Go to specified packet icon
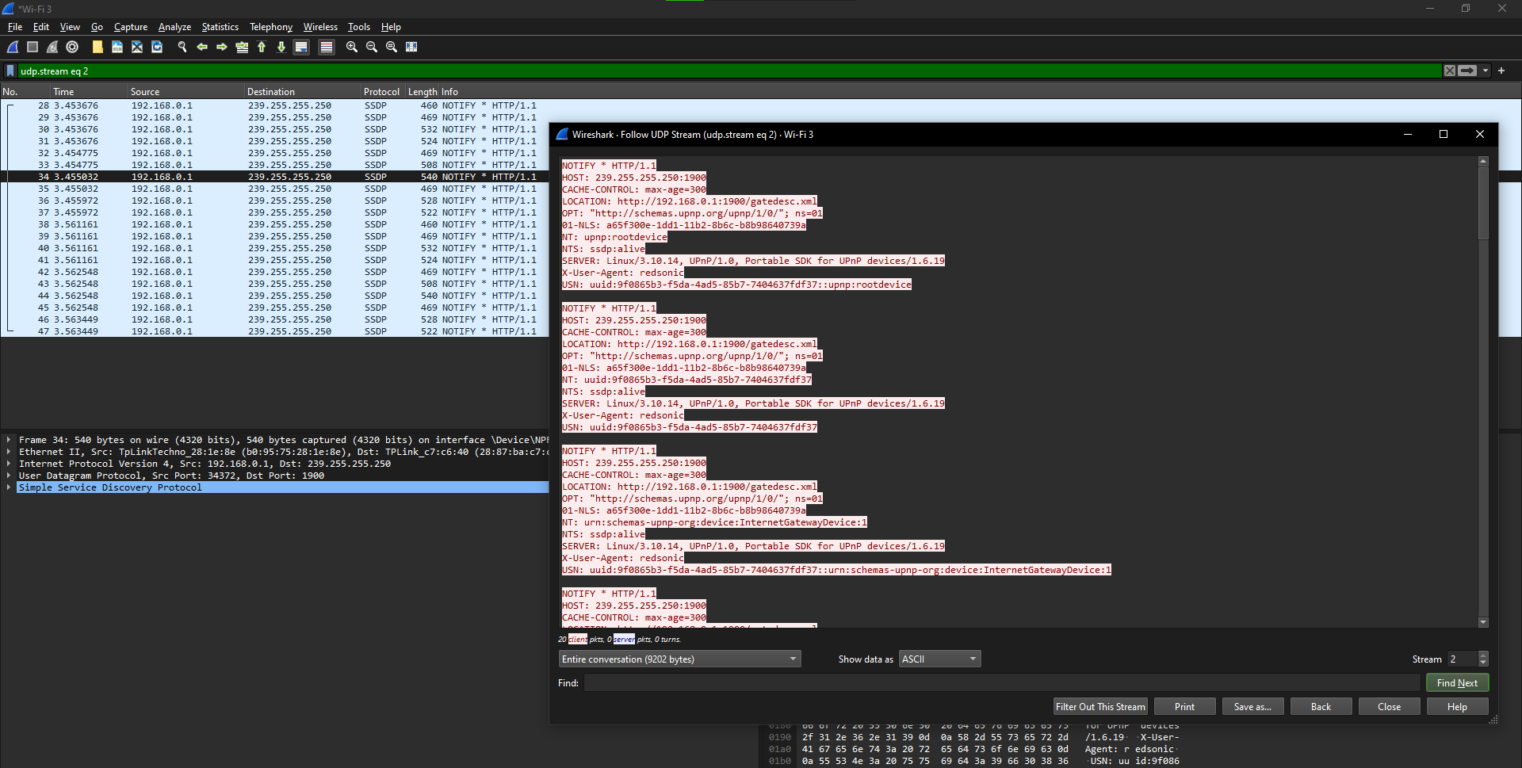1522x768 pixels. pos(242,48)
